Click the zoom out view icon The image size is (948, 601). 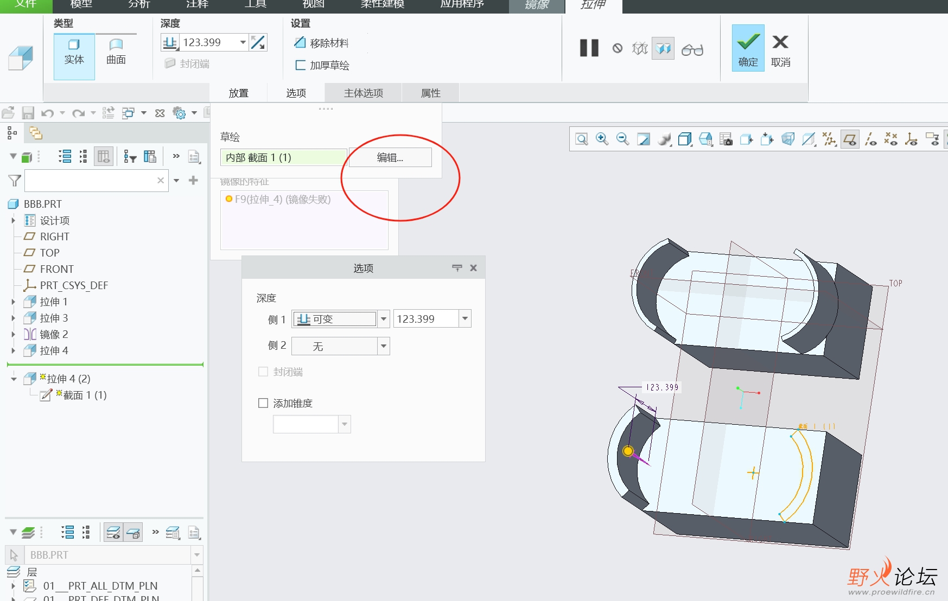tap(622, 139)
